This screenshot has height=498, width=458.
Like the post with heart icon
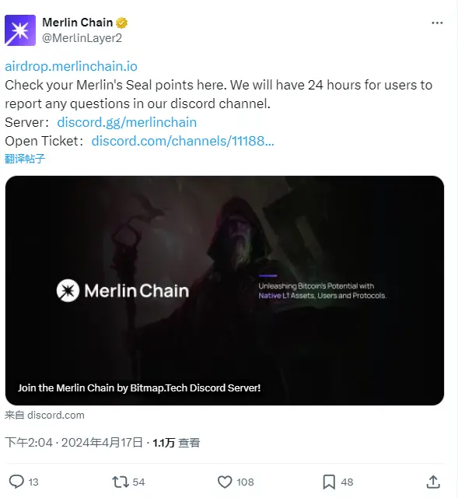pos(225,482)
